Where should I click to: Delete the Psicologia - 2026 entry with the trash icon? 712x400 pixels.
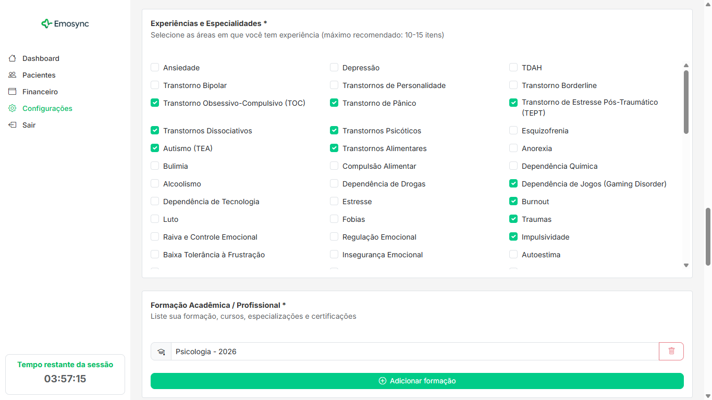671,351
